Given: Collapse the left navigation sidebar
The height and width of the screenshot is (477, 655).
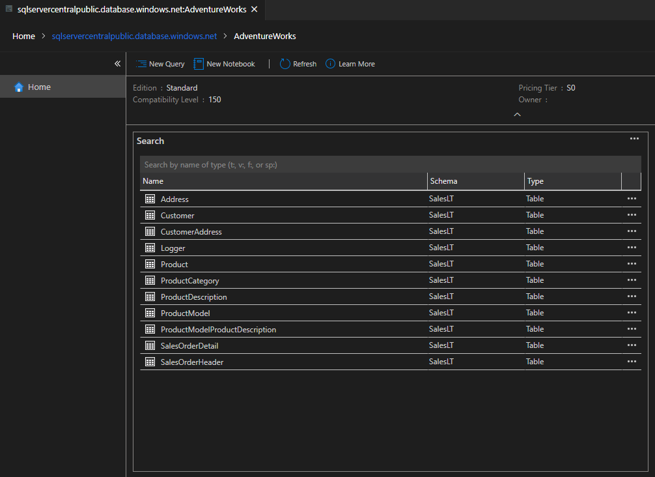Looking at the screenshot, I should coord(117,64).
